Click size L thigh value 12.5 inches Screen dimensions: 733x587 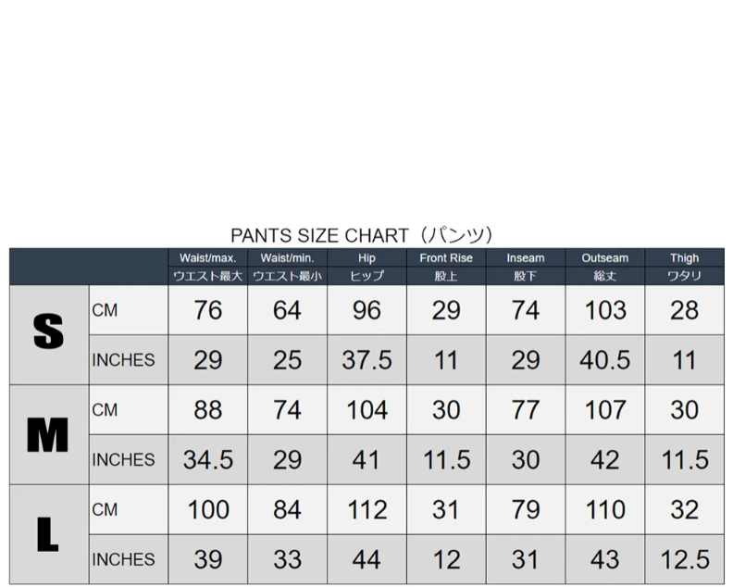click(x=684, y=560)
